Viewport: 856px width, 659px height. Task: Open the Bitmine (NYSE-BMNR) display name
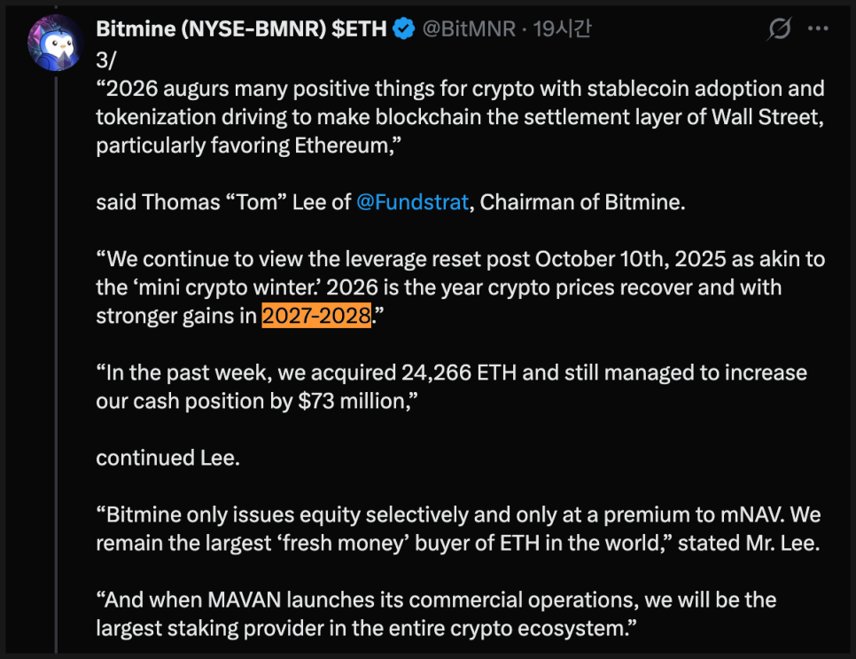[x=240, y=29]
